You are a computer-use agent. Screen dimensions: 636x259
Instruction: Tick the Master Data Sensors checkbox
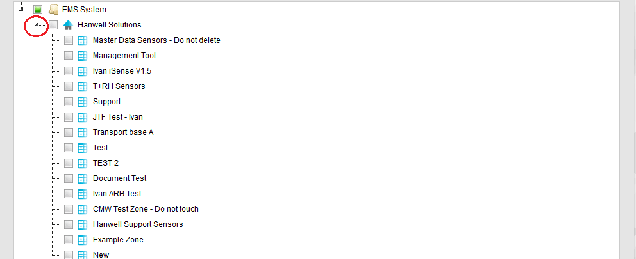click(x=69, y=40)
